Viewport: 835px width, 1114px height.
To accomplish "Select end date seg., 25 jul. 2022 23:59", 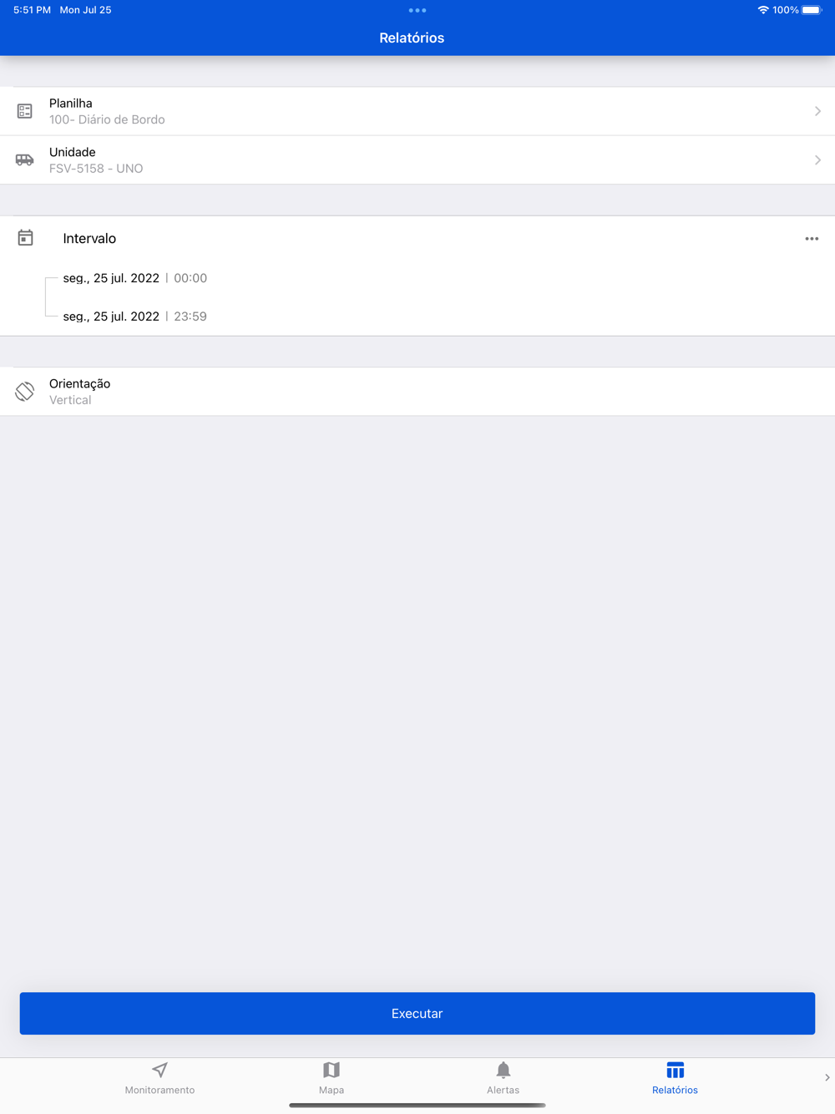I will click(x=135, y=316).
